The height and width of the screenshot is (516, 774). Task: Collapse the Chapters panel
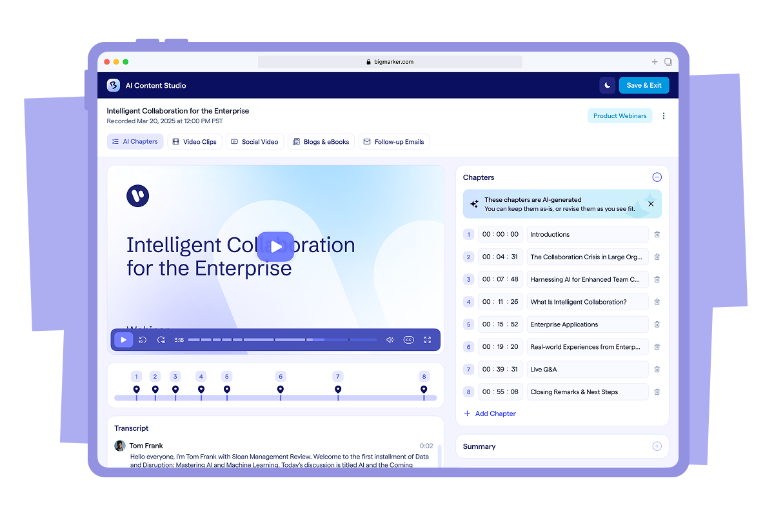657,177
